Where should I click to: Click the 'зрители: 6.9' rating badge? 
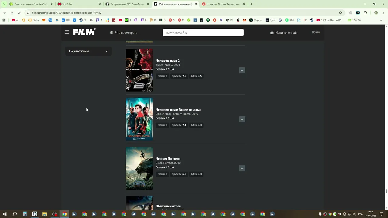[x=179, y=174]
